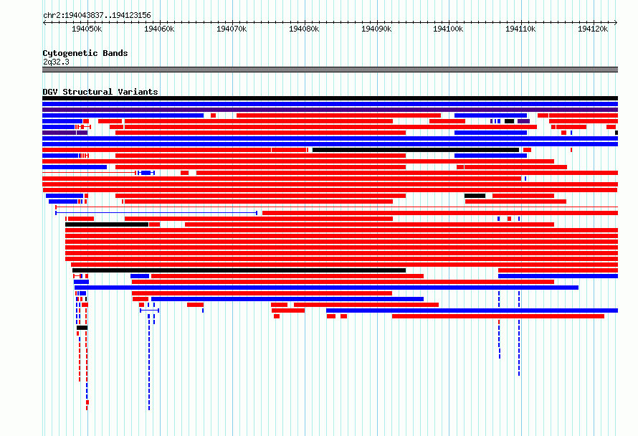Select the topmost full-width black variant bar
Image resolution: width=638 pixels, height=436 pixels.
click(330, 98)
